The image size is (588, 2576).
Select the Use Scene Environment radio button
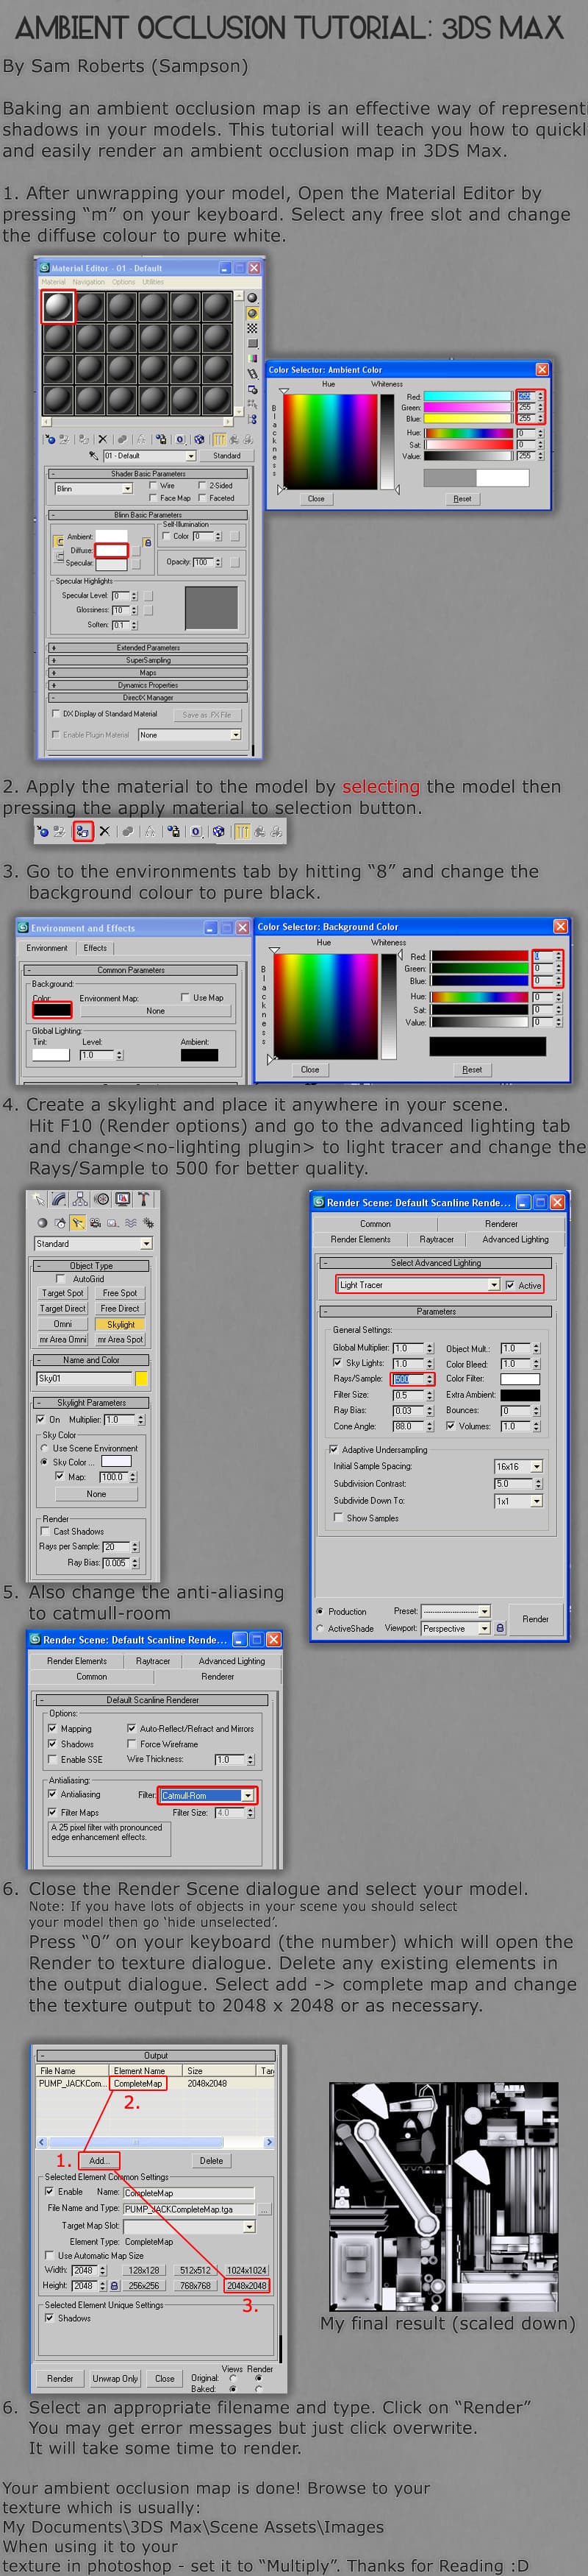[x=44, y=1448]
